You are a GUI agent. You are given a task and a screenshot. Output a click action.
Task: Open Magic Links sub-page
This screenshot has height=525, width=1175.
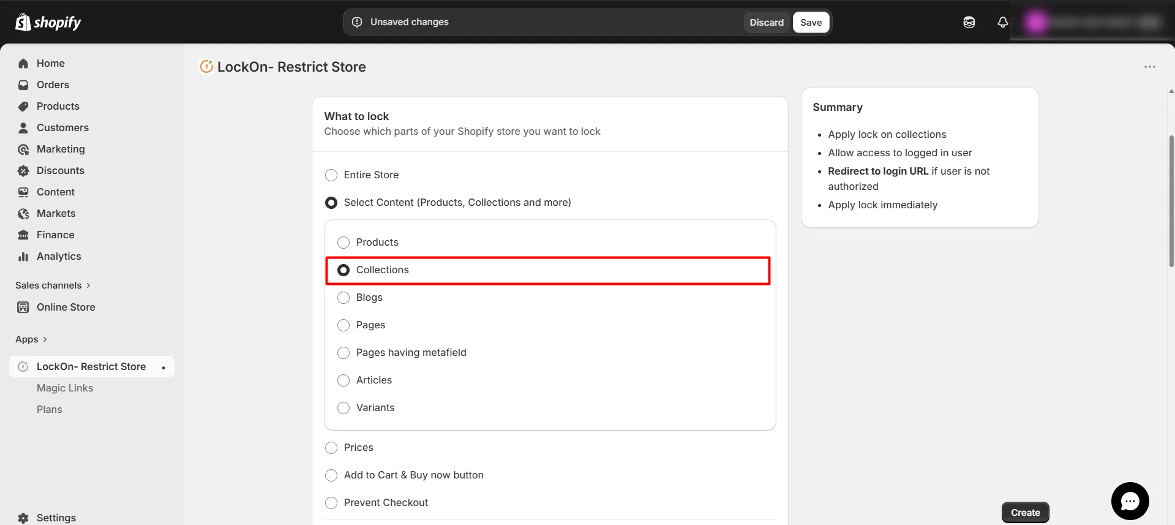tap(65, 388)
